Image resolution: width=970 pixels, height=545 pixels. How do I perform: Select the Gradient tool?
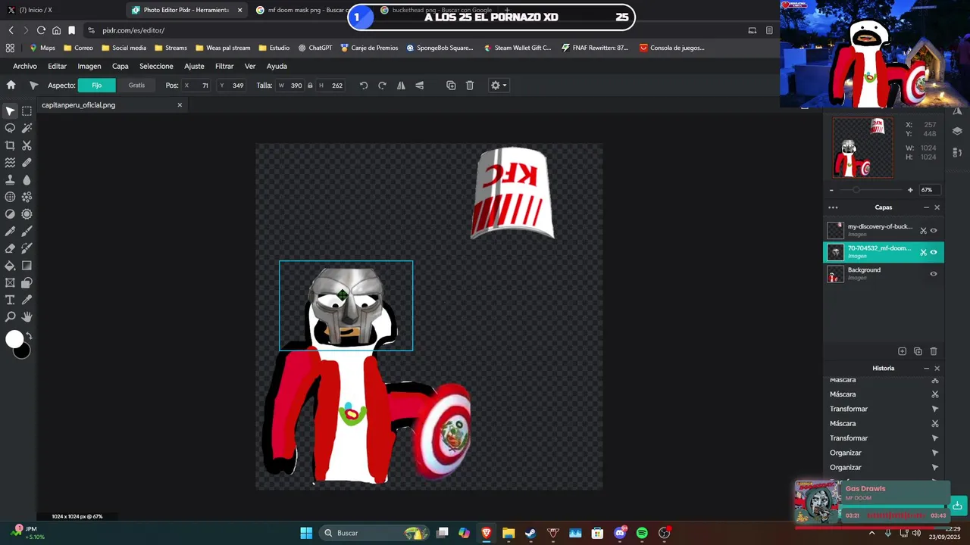point(27,266)
